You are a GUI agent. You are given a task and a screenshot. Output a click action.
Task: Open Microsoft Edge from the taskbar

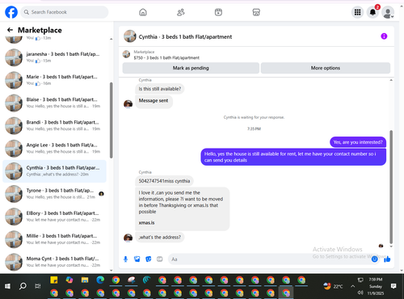tap(100, 280)
